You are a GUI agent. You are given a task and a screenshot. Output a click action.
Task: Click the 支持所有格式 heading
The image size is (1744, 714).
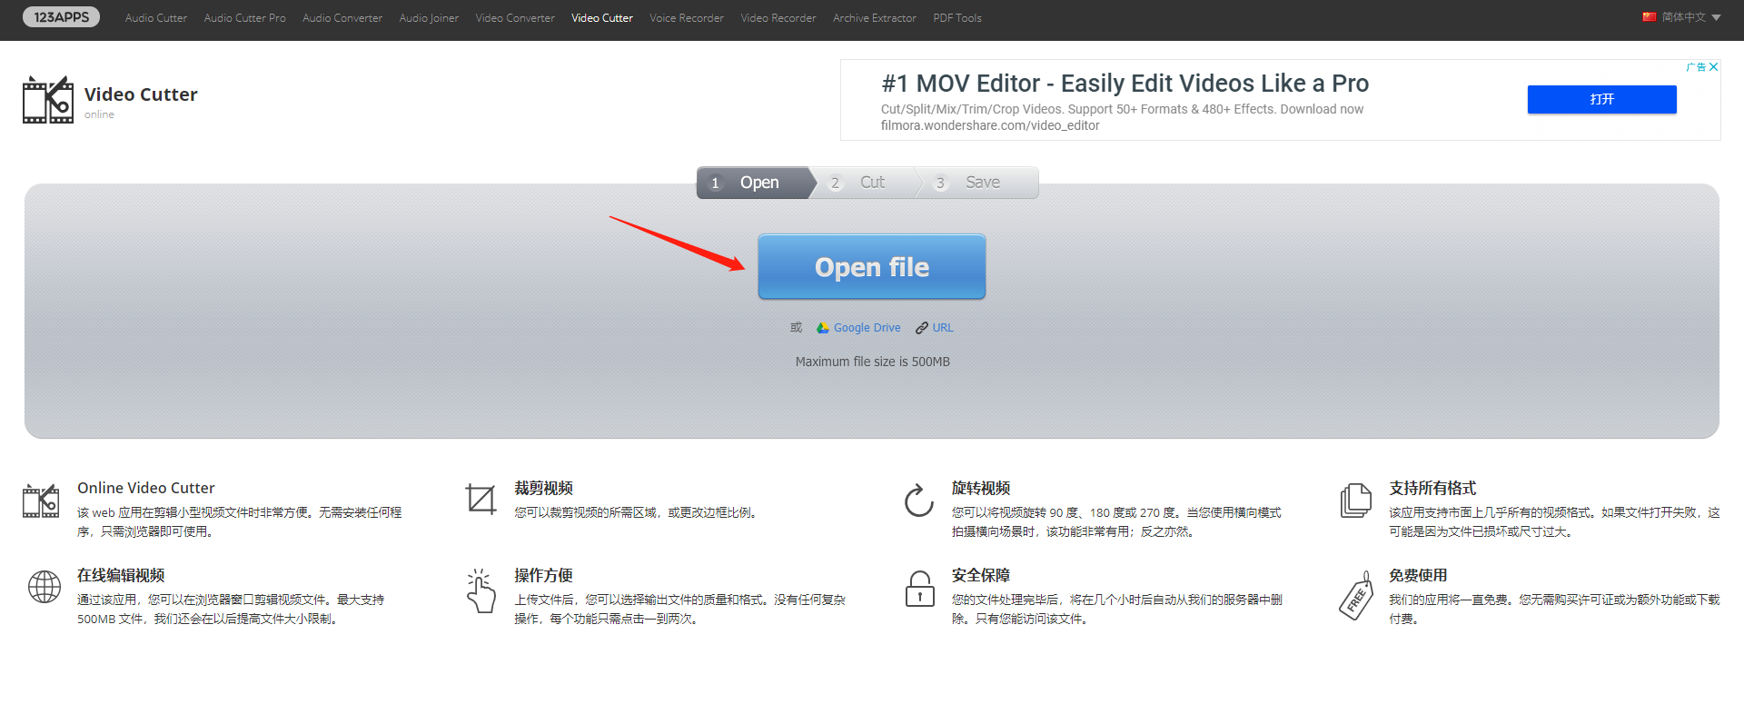[x=1432, y=488]
